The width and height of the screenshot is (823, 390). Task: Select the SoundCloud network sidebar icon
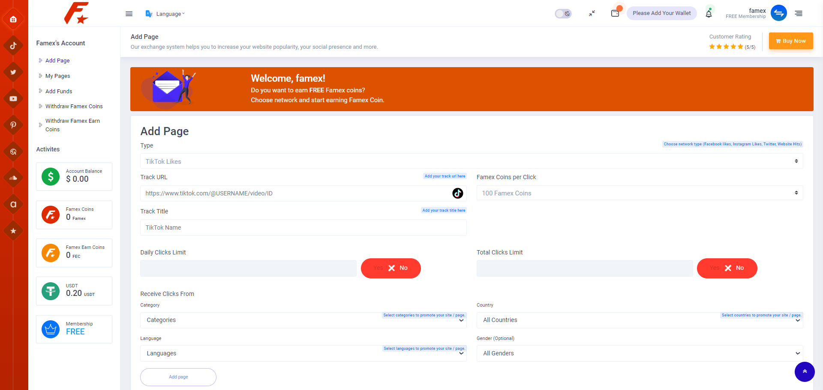point(13,178)
